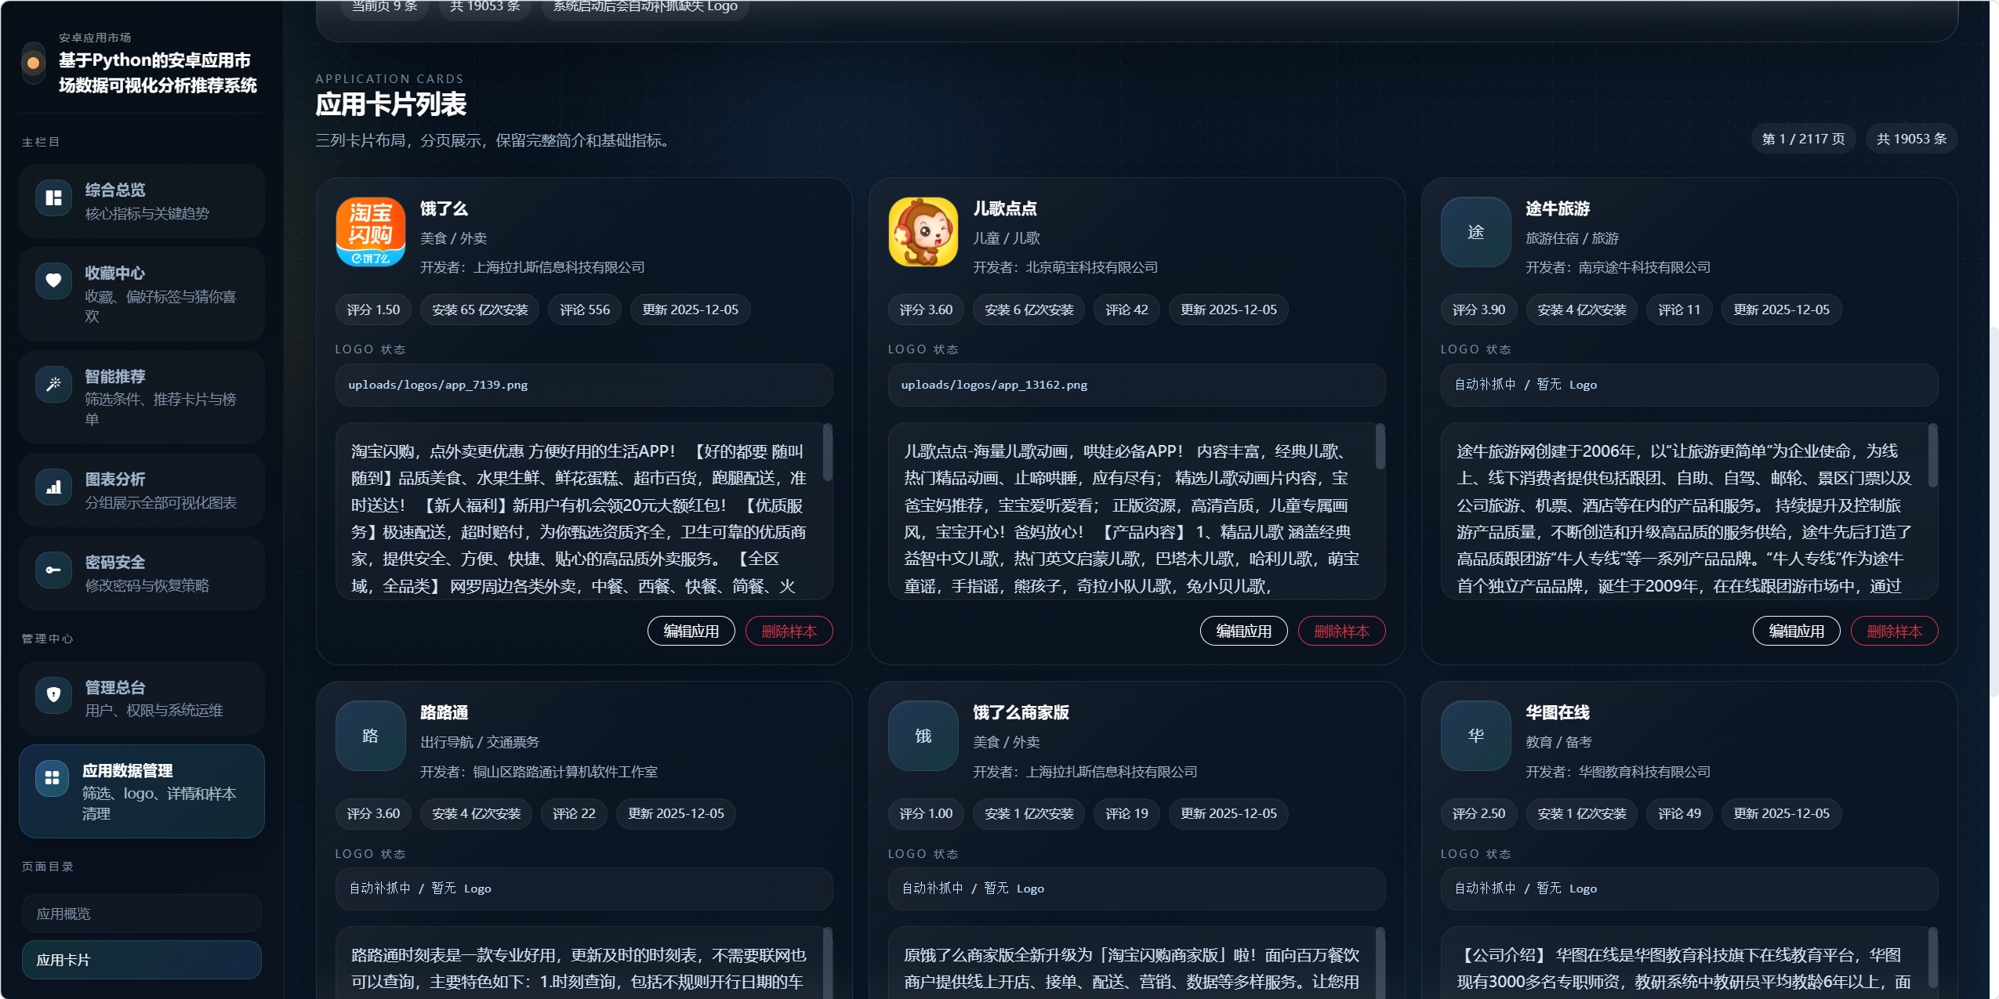The image size is (1999, 999).
Task: Remove the 途牛旅游 sample via 删除样本
Action: coord(1893,631)
